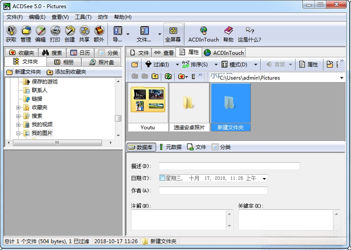Viewport: 351px width, 250px height.
Task: Activate the 这是什么? what's-this pointer
Action: point(249,34)
